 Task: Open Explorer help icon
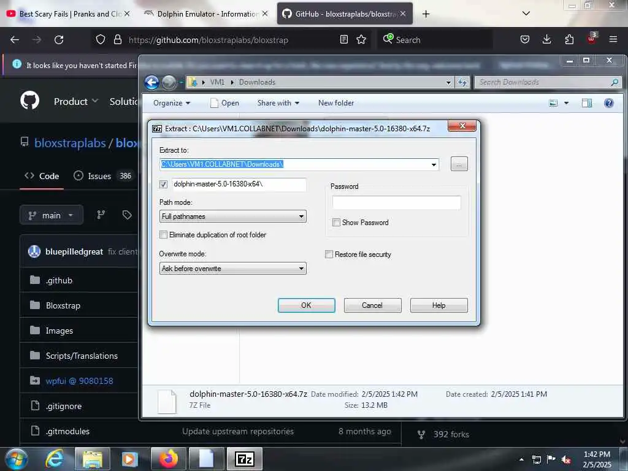coord(609,103)
